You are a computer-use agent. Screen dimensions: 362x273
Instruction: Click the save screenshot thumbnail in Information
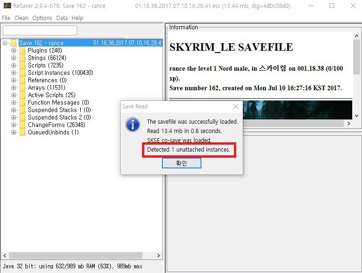click(297, 110)
